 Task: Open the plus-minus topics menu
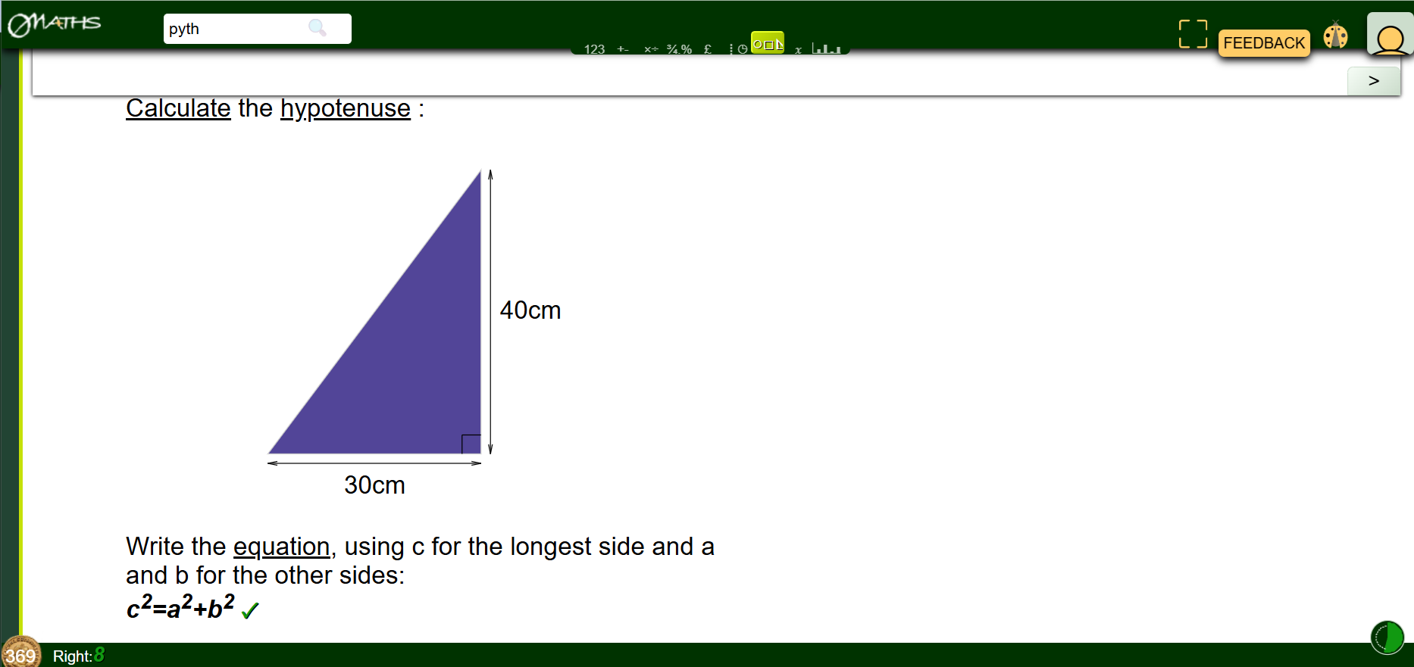623,49
